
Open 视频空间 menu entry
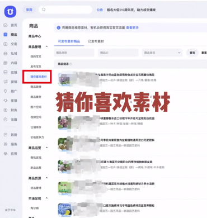click(36, 117)
